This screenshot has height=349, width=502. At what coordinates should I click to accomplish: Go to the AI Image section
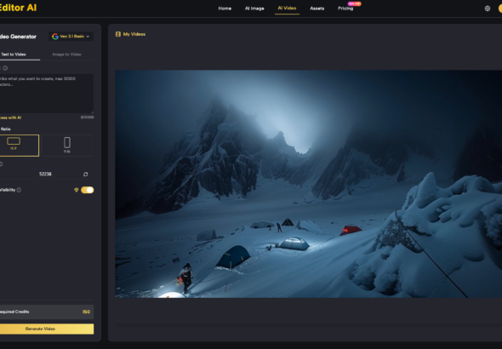coord(254,9)
